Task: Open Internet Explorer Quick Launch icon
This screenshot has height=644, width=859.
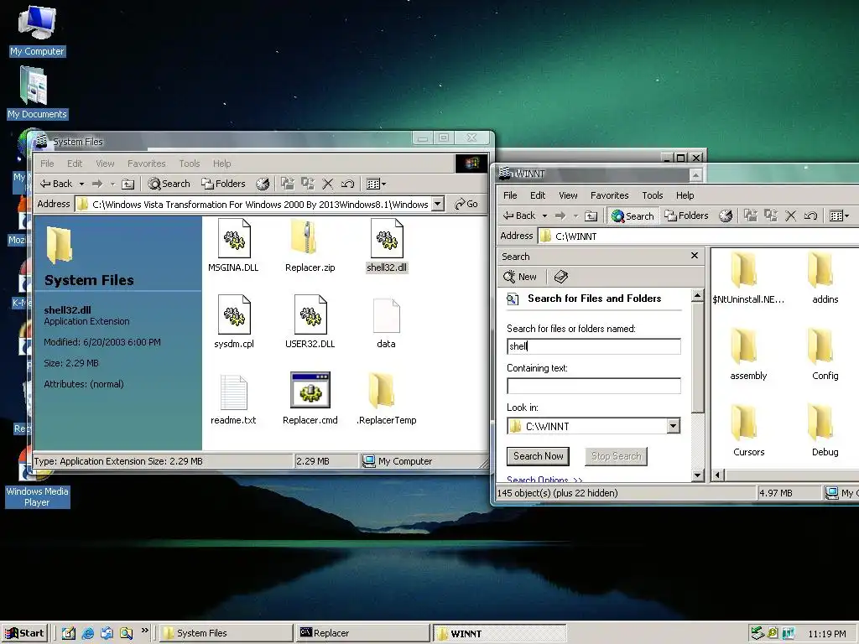Action: tap(87, 634)
